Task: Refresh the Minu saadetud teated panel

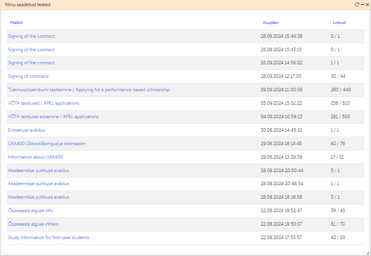Action: [357, 5]
